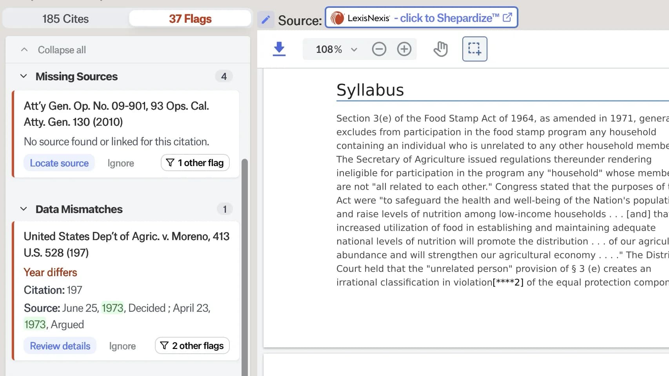The image size is (669, 376).
Task: Zoom out with the minus circle icon
Action: click(x=379, y=49)
